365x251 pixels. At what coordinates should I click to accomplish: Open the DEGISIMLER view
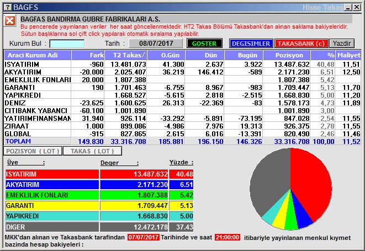[x=251, y=44]
